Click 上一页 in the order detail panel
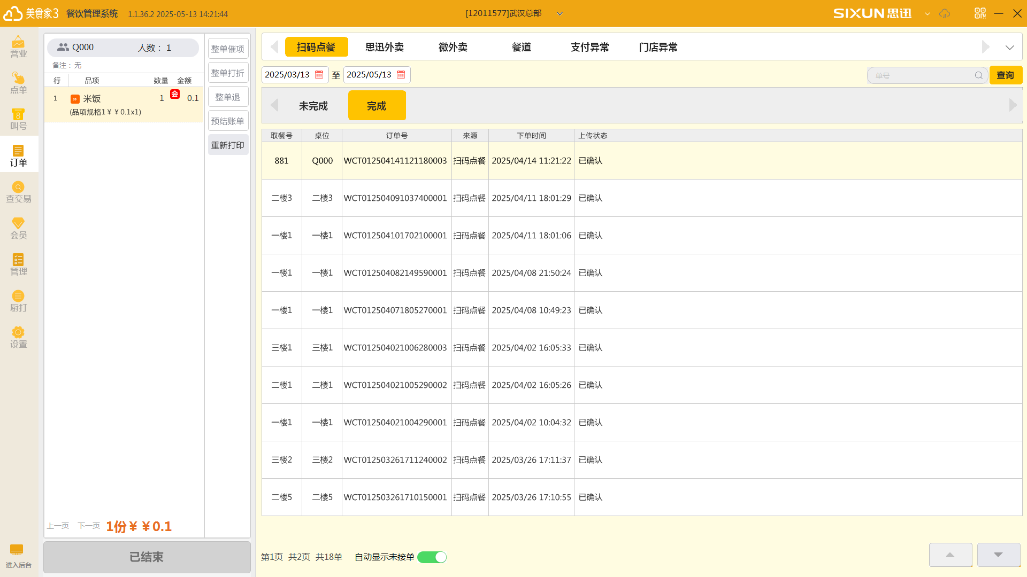The width and height of the screenshot is (1027, 577). tap(58, 526)
